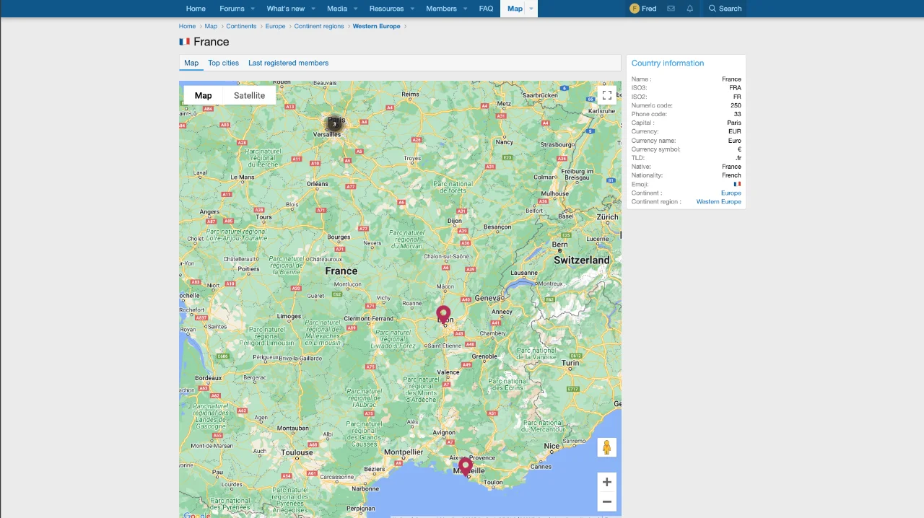Click the Currency name value Euro
Viewport: 924px width, 518px height.
coord(734,141)
